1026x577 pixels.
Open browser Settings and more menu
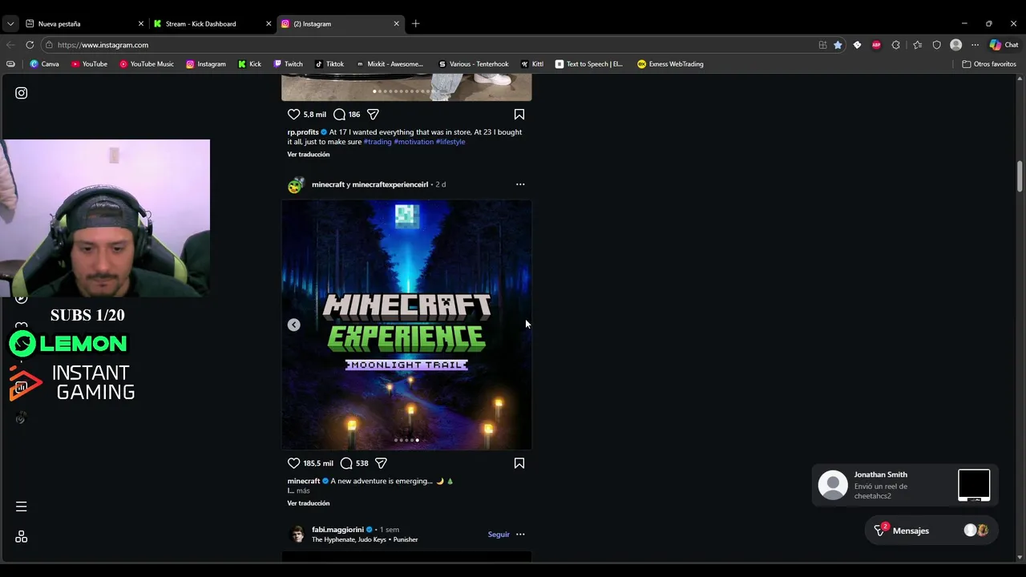(975, 45)
